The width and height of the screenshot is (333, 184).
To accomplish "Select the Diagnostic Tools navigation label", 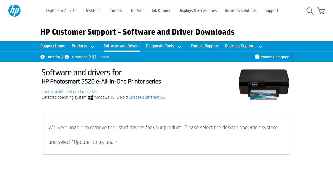I will click(160, 46).
